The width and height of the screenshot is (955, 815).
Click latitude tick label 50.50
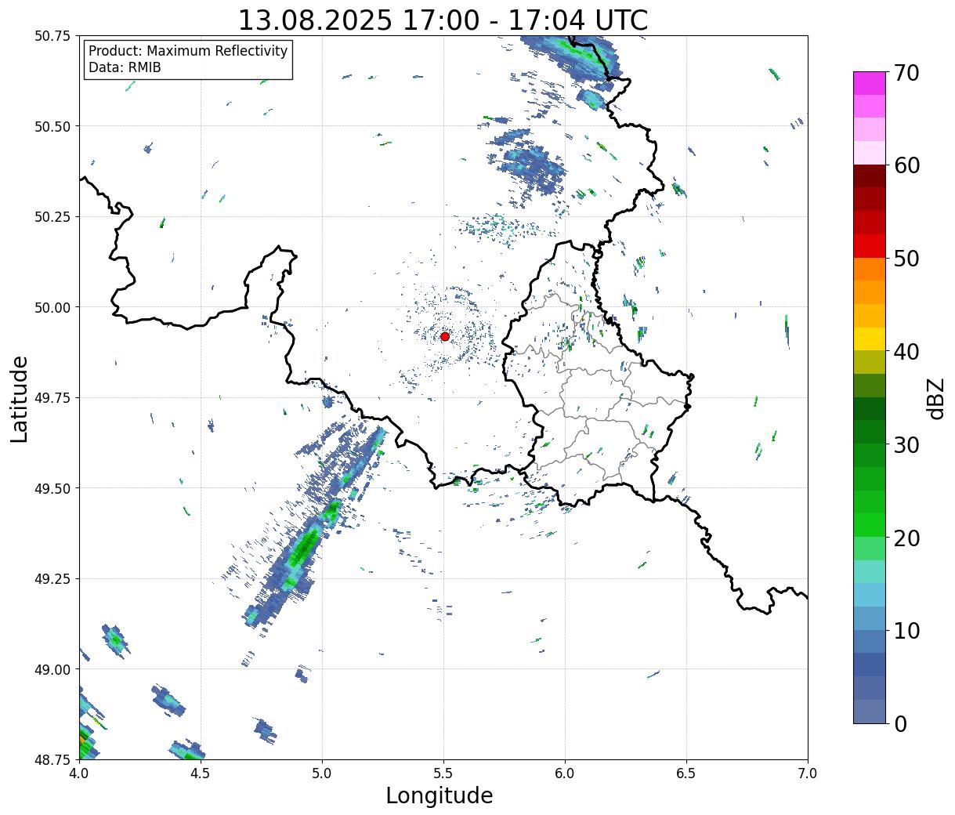[52, 126]
